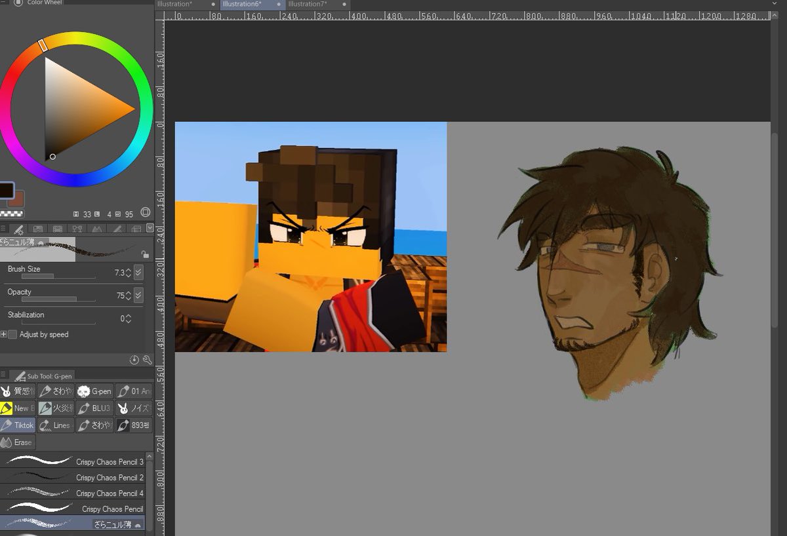The width and height of the screenshot is (787, 536).
Task: Open the film-strip palette tab icon
Action: pyautogui.click(x=58, y=229)
